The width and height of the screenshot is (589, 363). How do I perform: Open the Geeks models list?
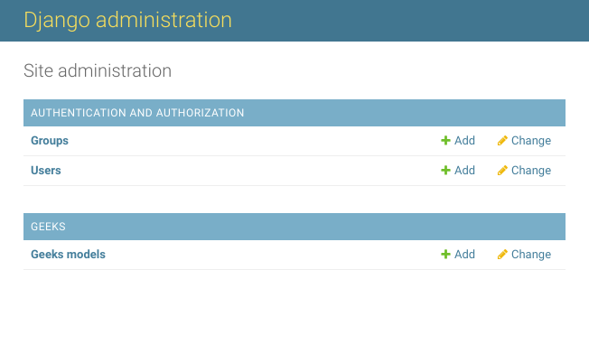click(x=68, y=254)
